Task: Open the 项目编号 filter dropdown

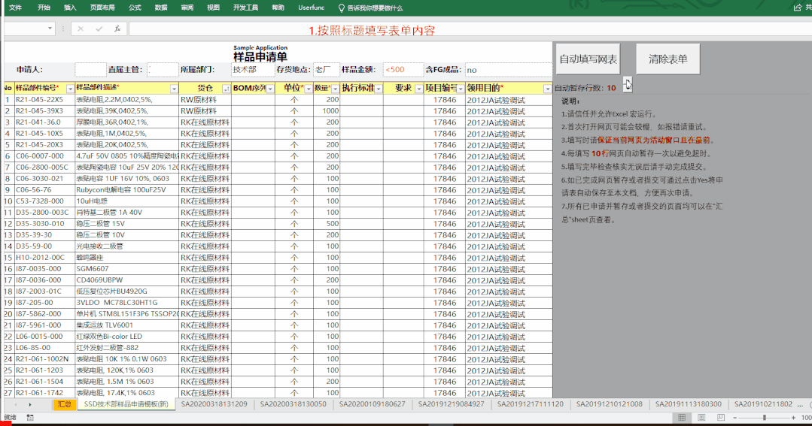Action: [x=461, y=89]
